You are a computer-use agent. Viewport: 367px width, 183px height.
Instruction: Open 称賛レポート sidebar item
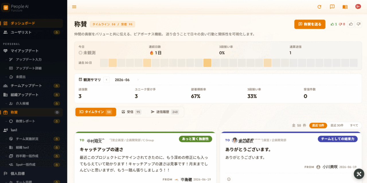(32, 121)
